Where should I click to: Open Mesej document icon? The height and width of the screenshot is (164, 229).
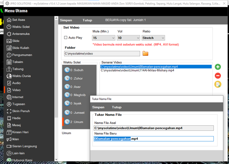click(9, 125)
